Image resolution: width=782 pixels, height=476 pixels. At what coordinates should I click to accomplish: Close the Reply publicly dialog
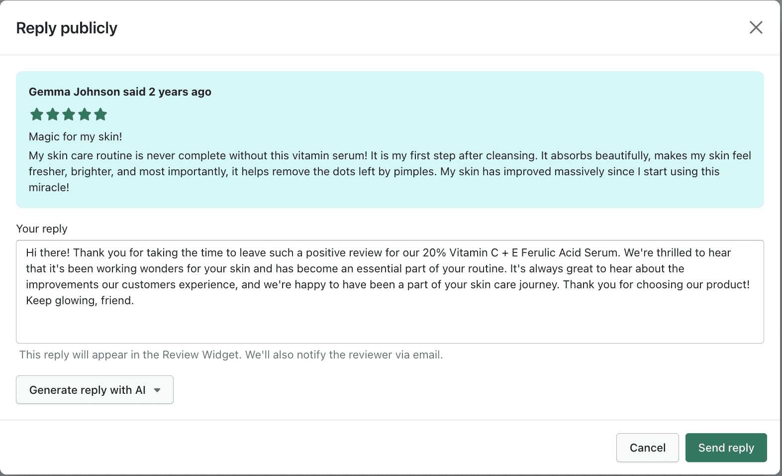coord(756,27)
